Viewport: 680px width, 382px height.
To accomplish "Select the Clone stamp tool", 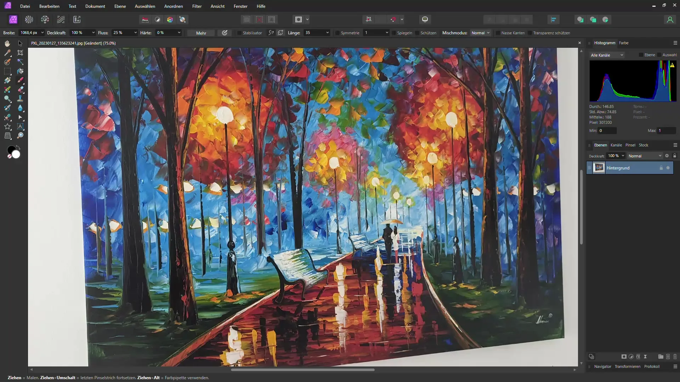I will [20, 99].
